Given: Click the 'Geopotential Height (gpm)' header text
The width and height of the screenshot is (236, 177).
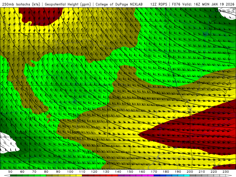Looking at the screenshot, I should [68, 4].
